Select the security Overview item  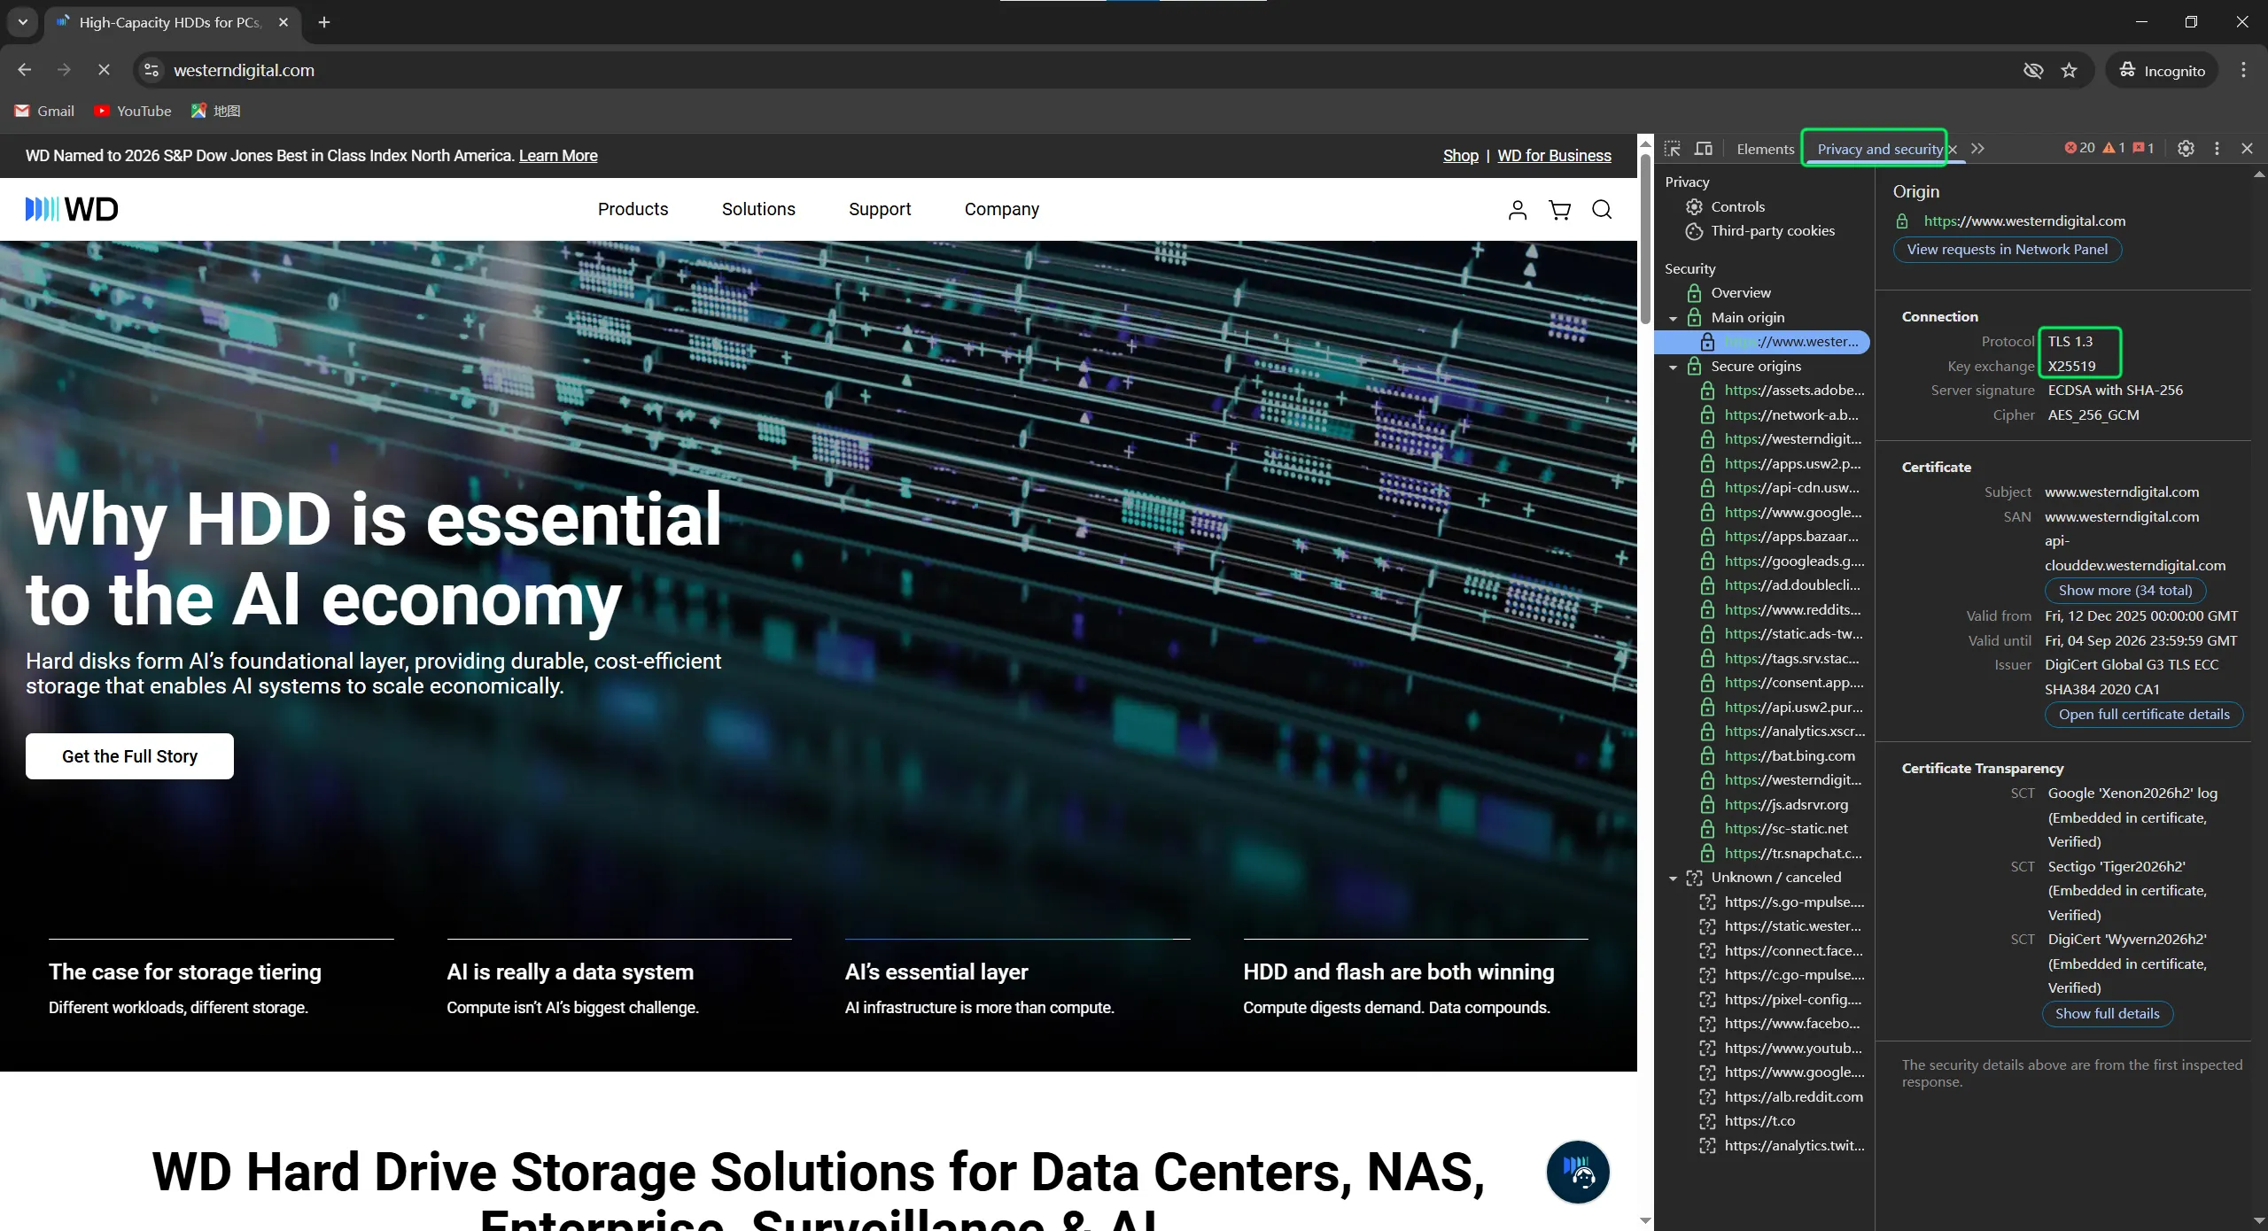(x=1740, y=293)
